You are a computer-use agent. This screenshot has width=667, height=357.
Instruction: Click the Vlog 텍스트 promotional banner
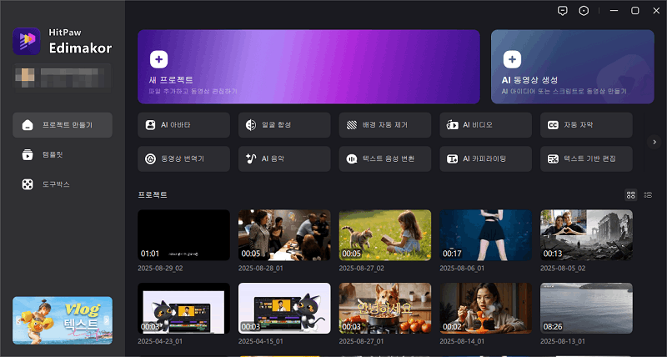pyautogui.click(x=63, y=320)
